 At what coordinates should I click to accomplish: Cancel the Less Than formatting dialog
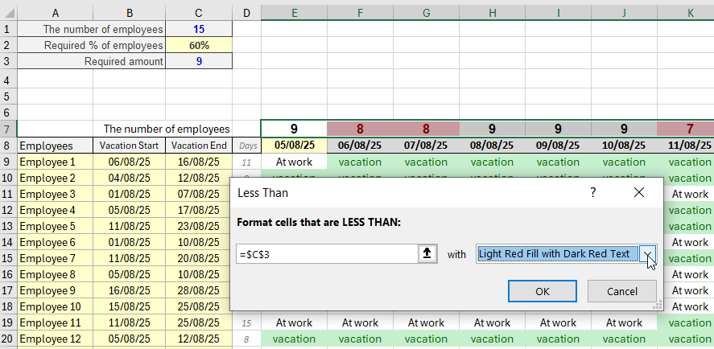pyautogui.click(x=621, y=291)
